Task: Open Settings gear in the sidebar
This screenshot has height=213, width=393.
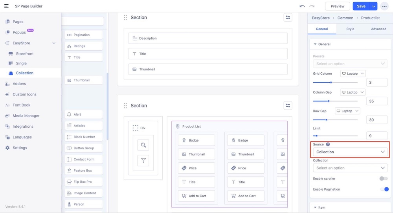Action: [x=20, y=148]
